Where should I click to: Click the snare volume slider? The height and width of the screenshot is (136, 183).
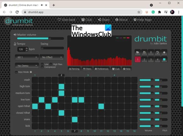146,120
